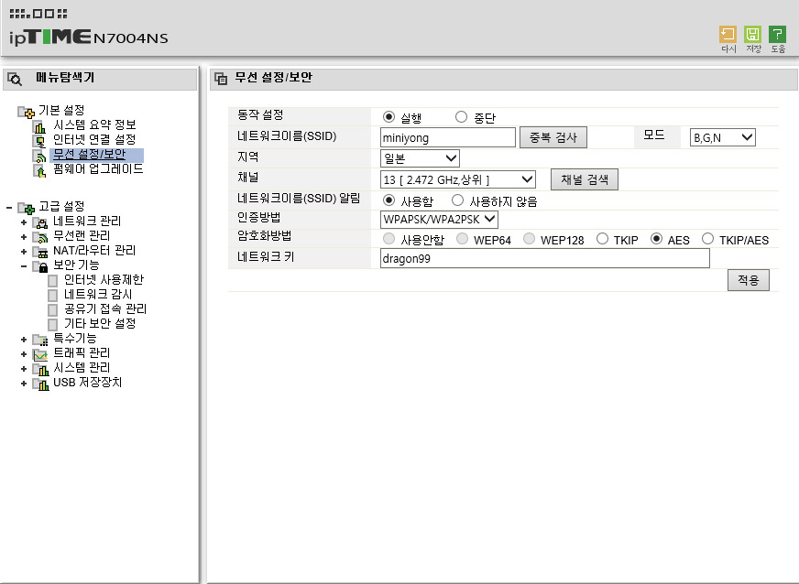Image resolution: width=799 pixels, height=584 pixels.
Task: Open 기타 보안 설정 menu item
Action: (x=100, y=324)
